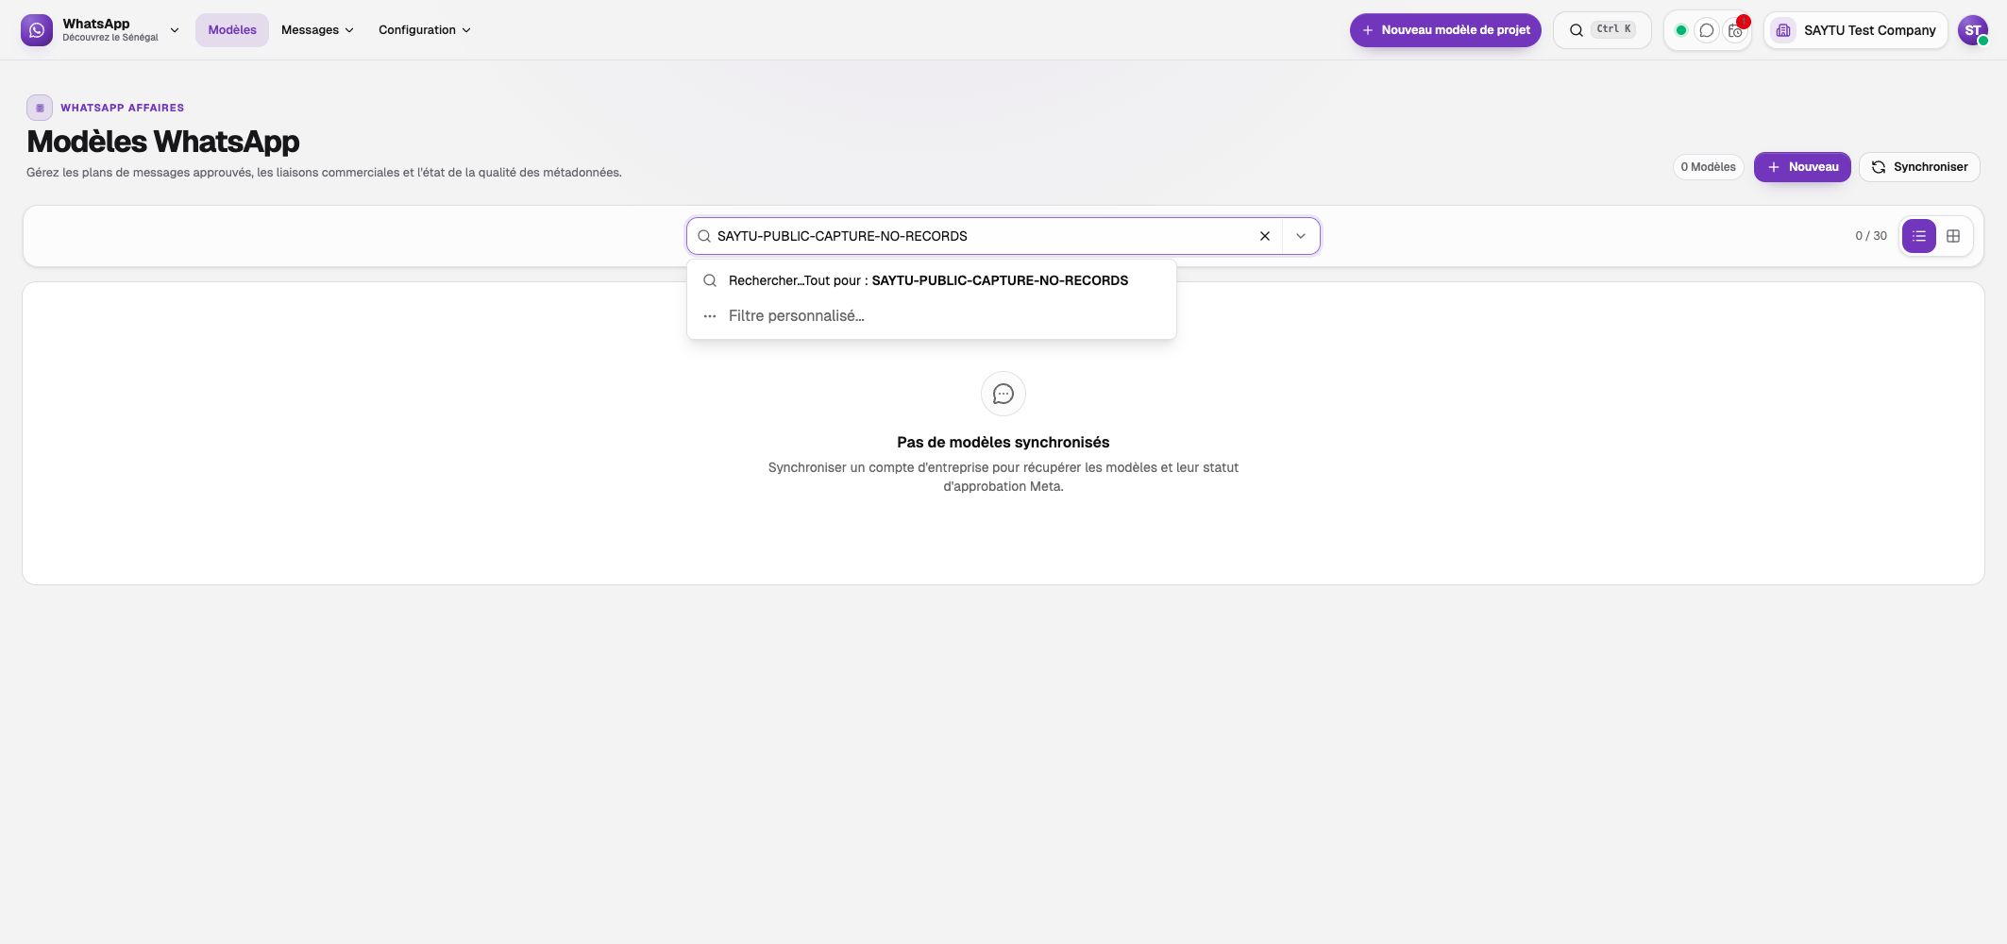This screenshot has height=944, width=2007.
Task: Select Rechercher Tout pour SAYTU-PUBLIC-CAPTURE-NO-RECORDS suggestion
Action: coord(932,280)
